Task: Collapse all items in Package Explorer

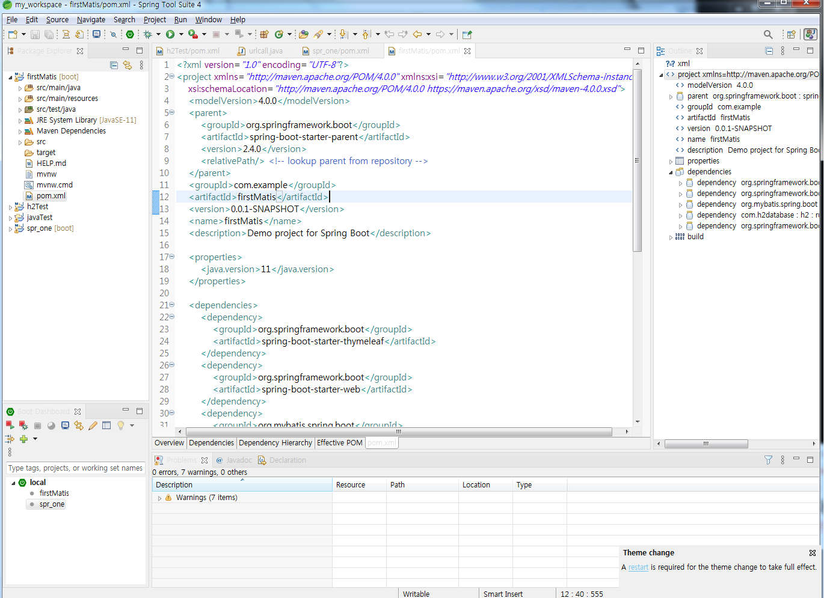Action: tap(114, 65)
